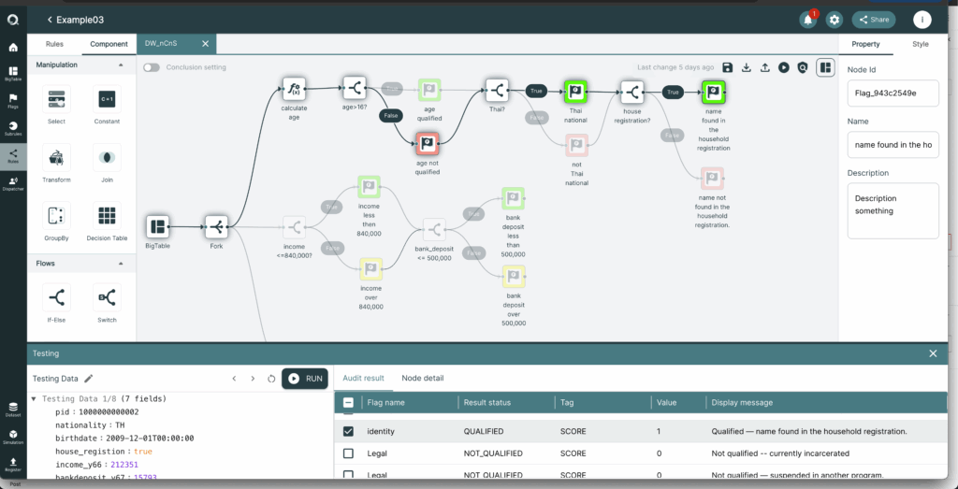Viewport: 958px width, 489px height.
Task: Collapse the Manipulation section
Action: pyautogui.click(x=121, y=65)
